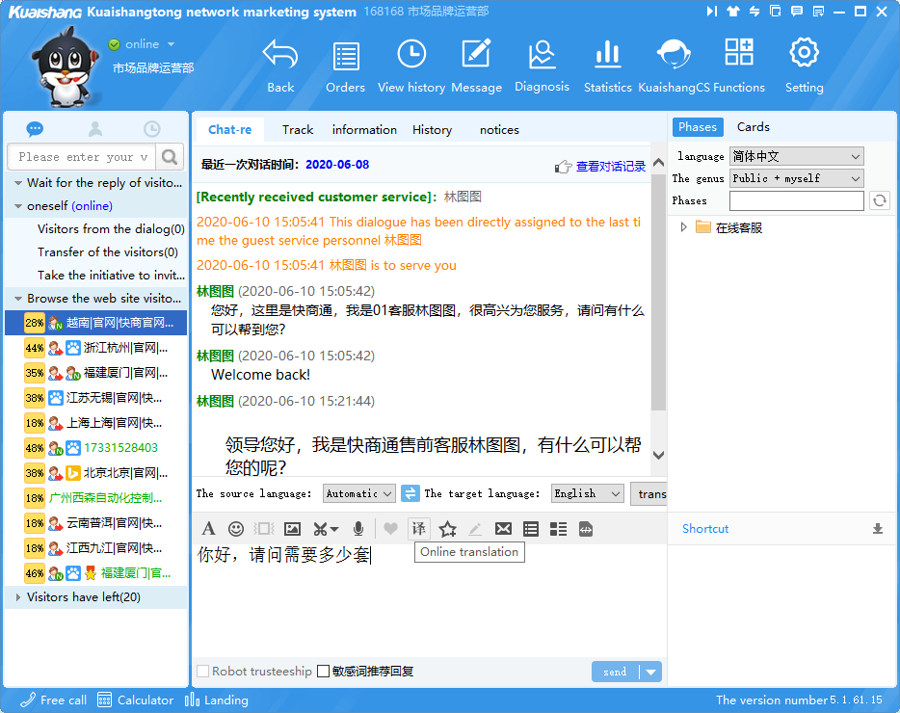The image size is (900, 713).
Task: Open the emoji smiley icon
Action: click(236, 529)
